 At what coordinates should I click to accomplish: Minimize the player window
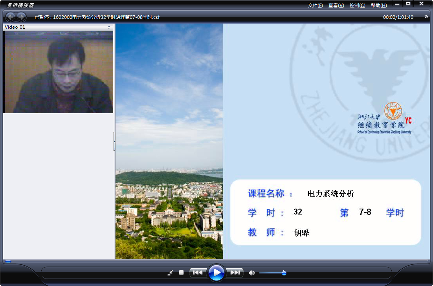[x=397, y=4]
